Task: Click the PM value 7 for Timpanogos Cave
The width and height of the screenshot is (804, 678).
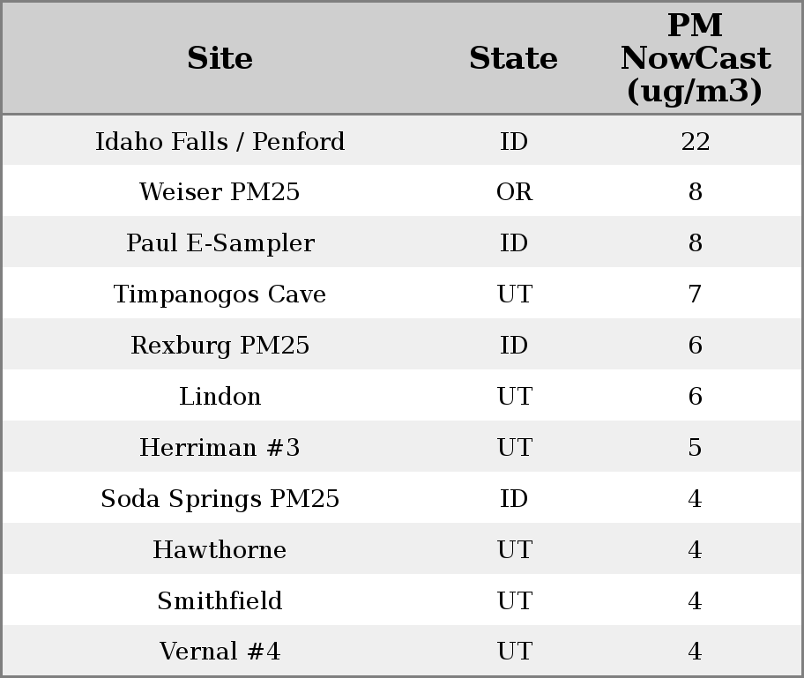Action: 695,294
